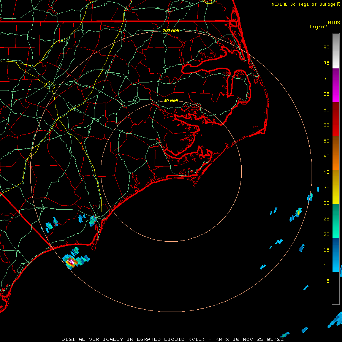This screenshot has width=342, height=342.
Task: Choose the 45 scale value
Action: pos(326,157)
